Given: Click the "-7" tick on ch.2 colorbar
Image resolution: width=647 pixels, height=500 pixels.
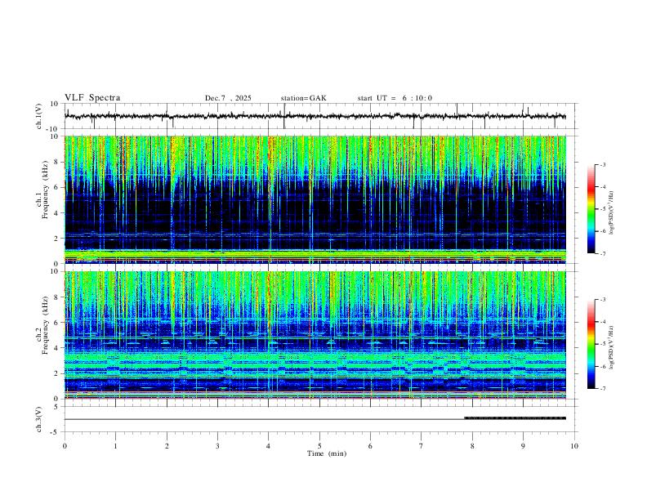Looking at the screenshot, I should tap(602, 389).
